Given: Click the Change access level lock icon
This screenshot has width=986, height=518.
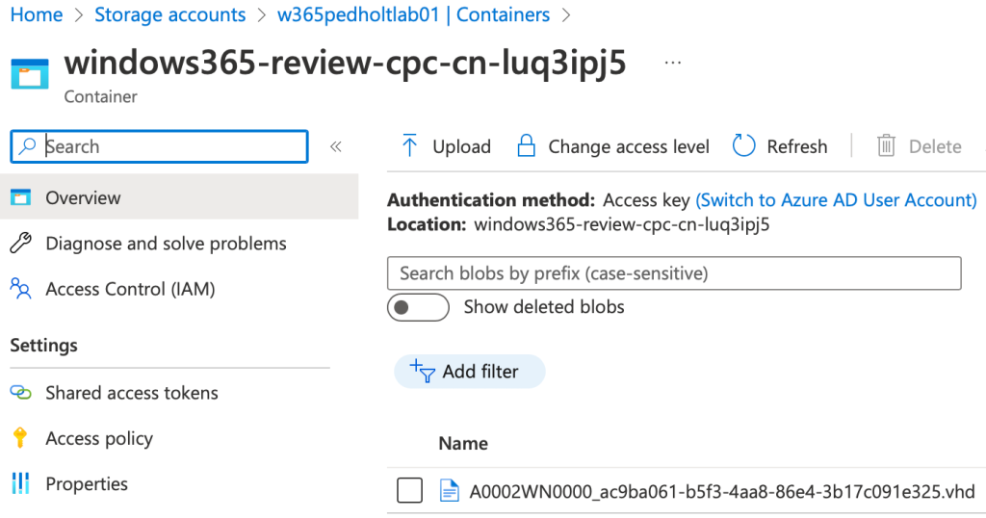Looking at the screenshot, I should pyautogui.click(x=526, y=145).
